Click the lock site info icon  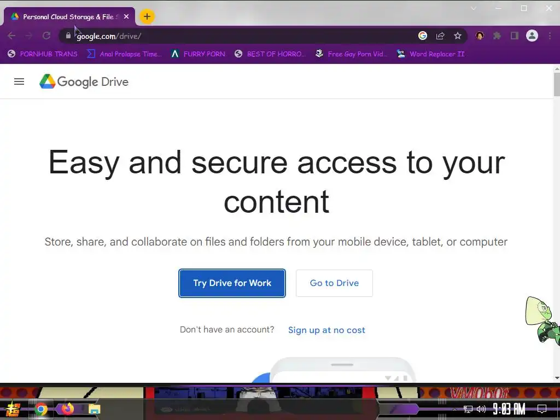pos(68,36)
